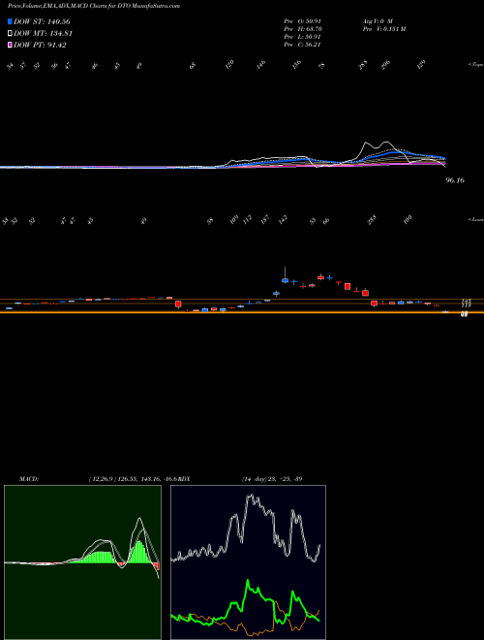Click the '142' lows label above the candles
The image size is (484, 640).
283,220
